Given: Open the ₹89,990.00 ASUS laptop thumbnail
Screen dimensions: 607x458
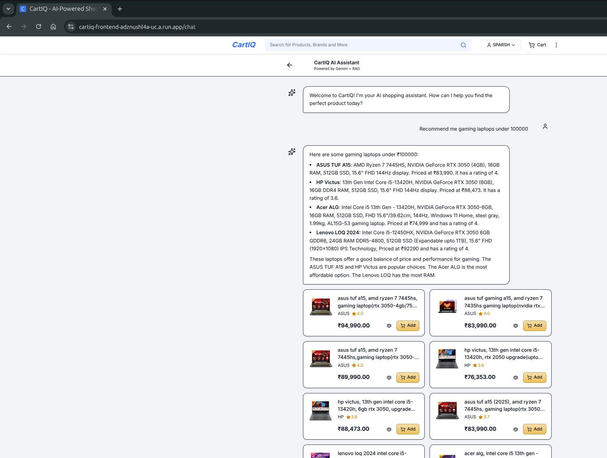Looking at the screenshot, I should pyautogui.click(x=321, y=359).
